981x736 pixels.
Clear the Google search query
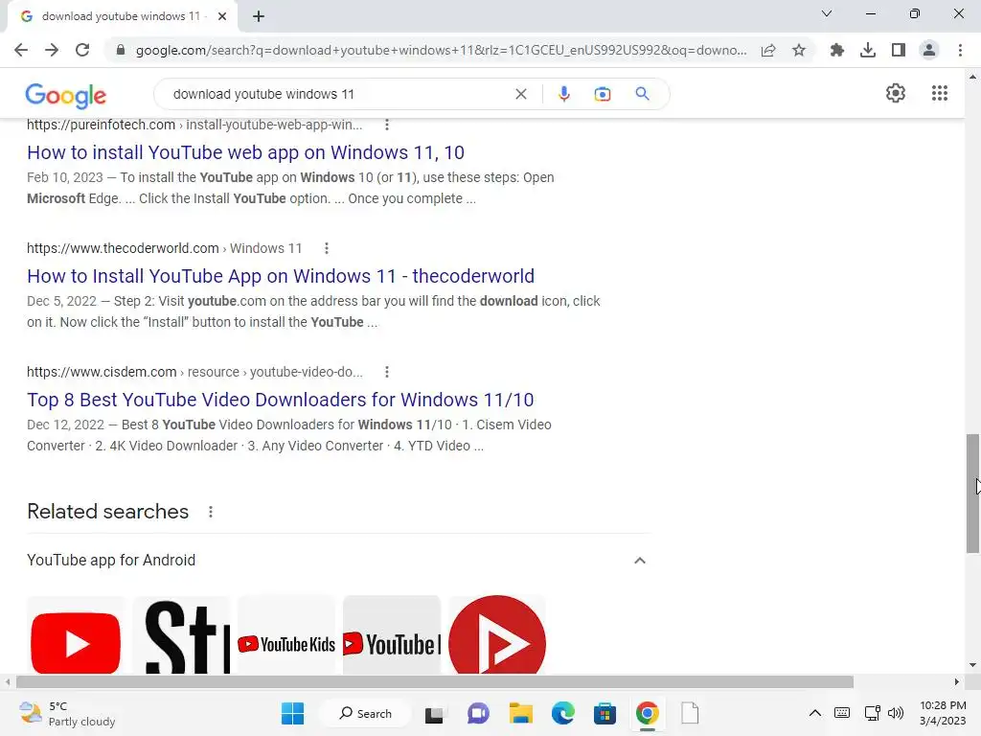520,94
